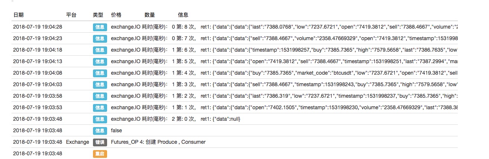The height and width of the screenshot is (159, 489).
Task: Select the 数量 column header
Action: click(x=149, y=15)
